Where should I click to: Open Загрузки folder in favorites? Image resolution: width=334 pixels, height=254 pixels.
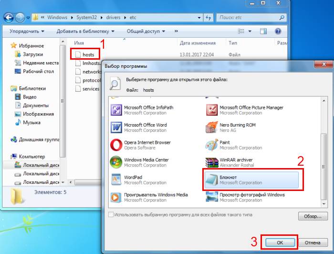point(33,54)
